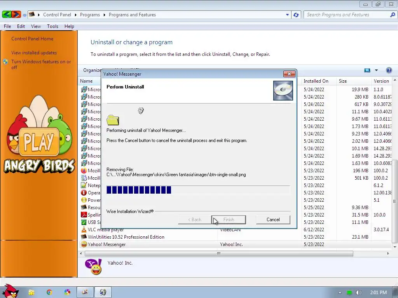Viewport: 398px width, 298px height.
Task: Click the Cancel button in uninstall wizard
Action: point(273,220)
